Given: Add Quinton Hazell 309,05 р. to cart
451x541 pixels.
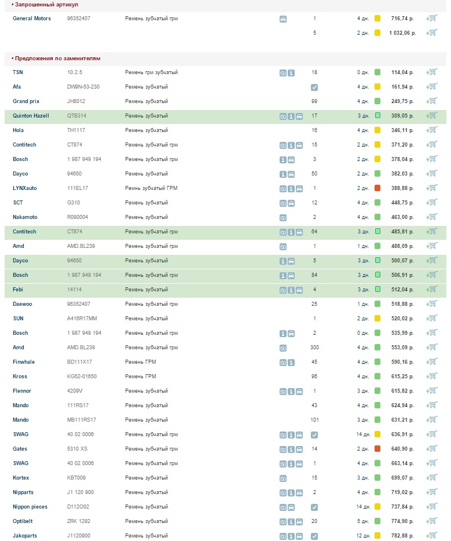Looking at the screenshot, I should [x=432, y=116].
